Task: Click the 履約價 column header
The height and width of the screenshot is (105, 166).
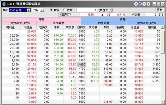Action: click(81, 27)
